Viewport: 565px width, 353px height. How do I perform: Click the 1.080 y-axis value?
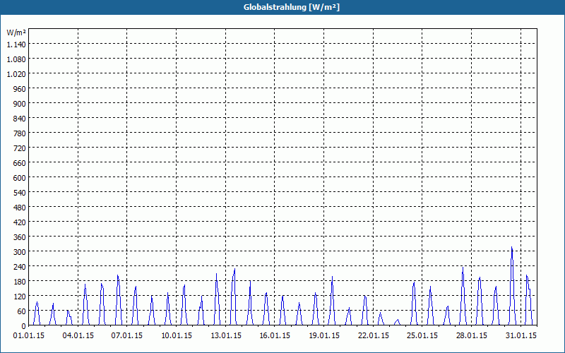(16, 59)
